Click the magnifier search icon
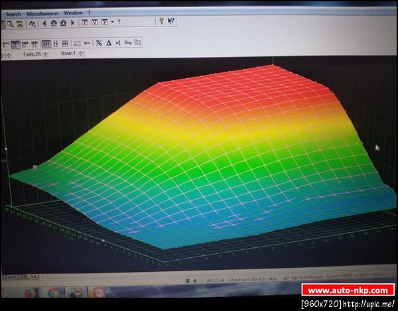Image resolution: width=398 pixels, height=311 pixels. coord(11,24)
